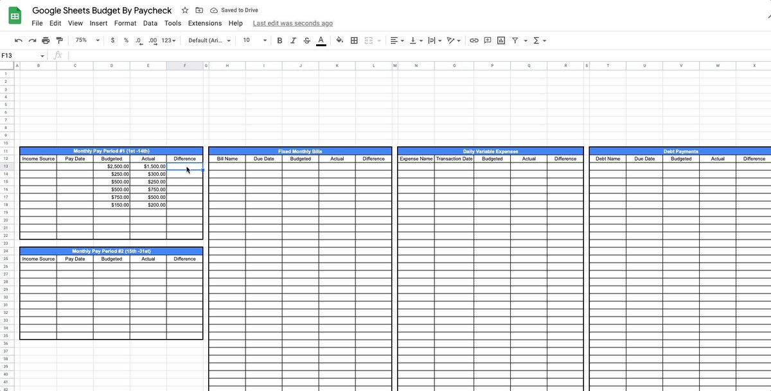This screenshot has height=391, width=771.
Task: Check the Saved to Drive status
Action: [x=235, y=10]
